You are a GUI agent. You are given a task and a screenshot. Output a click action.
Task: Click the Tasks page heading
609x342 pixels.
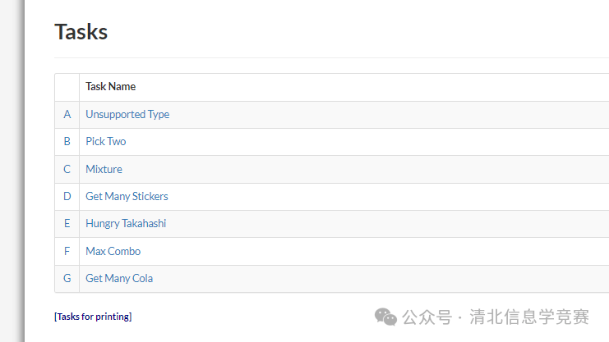coord(81,32)
